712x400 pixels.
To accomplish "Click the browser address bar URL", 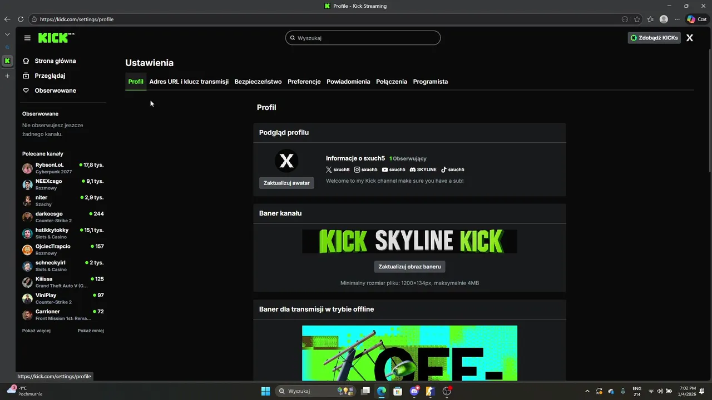I will click(77, 19).
